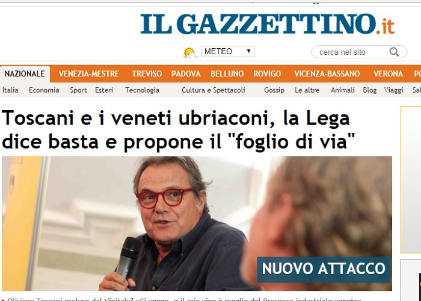The height and width of the screenshot is (301, 421).
Task: Click the Il Gazzettino.it logo
Action: [267, 24]
